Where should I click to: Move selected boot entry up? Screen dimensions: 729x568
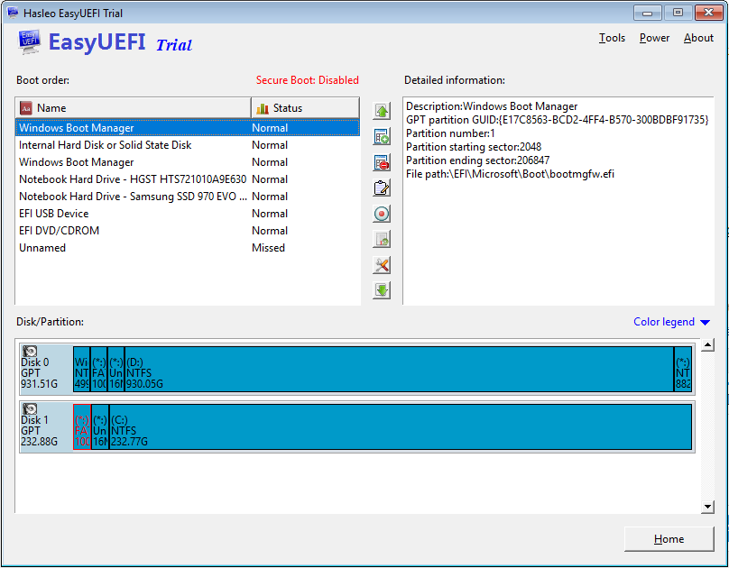[382, 111]
